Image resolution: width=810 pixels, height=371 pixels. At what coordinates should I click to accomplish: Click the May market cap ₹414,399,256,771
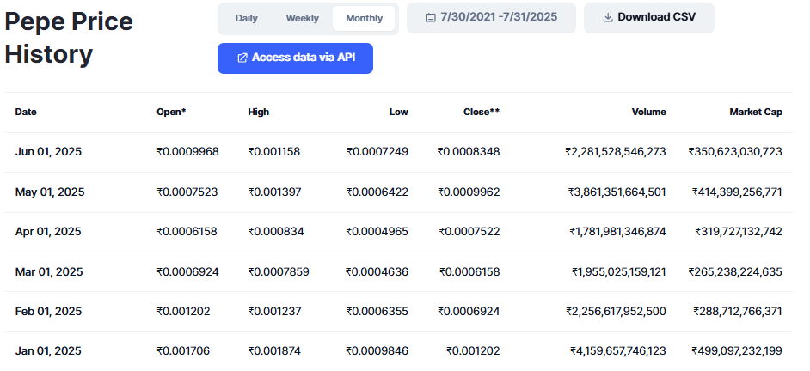[x=737, y=192]
